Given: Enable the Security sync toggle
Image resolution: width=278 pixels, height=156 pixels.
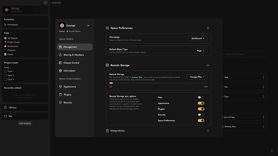Looking at the screenshot, I should tap(201, 115).
